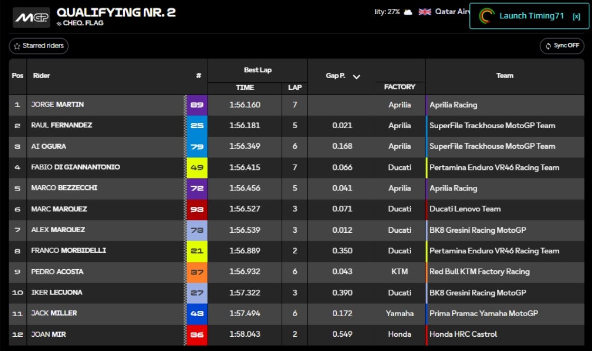Click the LAP column header
Screen dimensions: 592x351
point(295,88)
